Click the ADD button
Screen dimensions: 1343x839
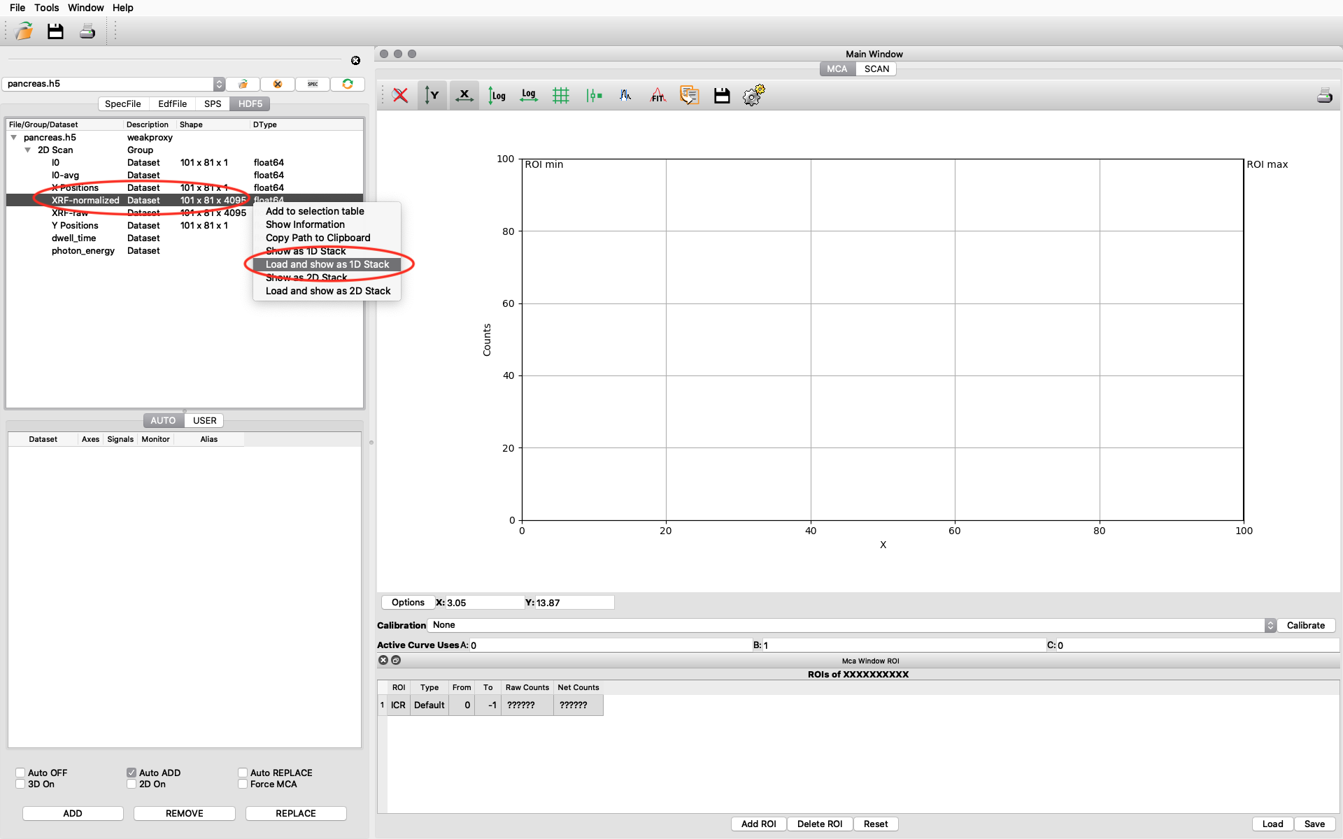click(73, 814)
